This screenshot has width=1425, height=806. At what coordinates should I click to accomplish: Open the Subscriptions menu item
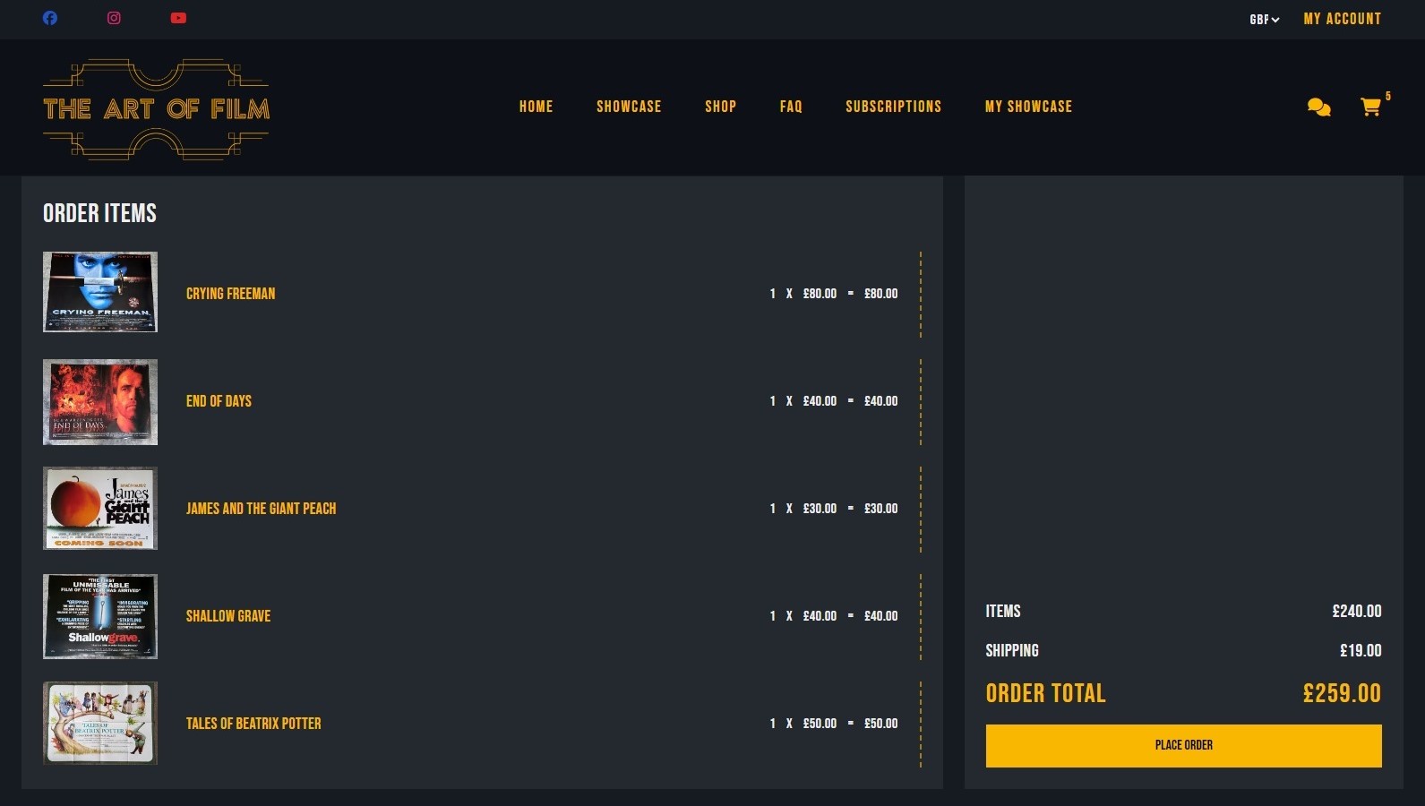[893, 107]
